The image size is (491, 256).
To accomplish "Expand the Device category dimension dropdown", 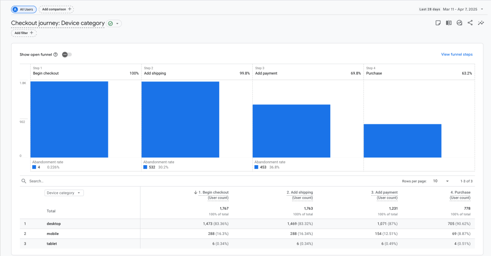I will pyautogui.click(x=64, y=193).
